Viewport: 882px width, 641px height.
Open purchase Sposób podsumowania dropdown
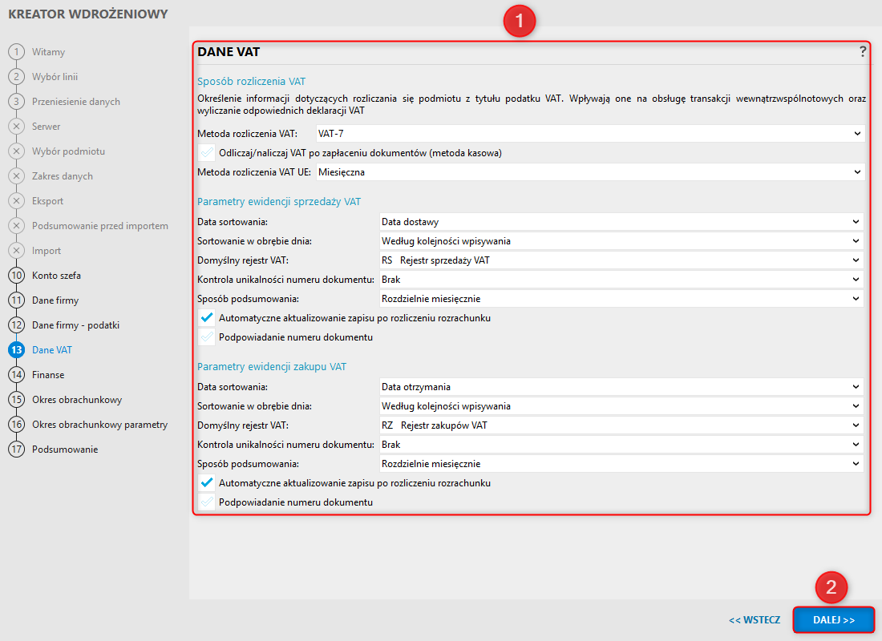pos(621,464)
